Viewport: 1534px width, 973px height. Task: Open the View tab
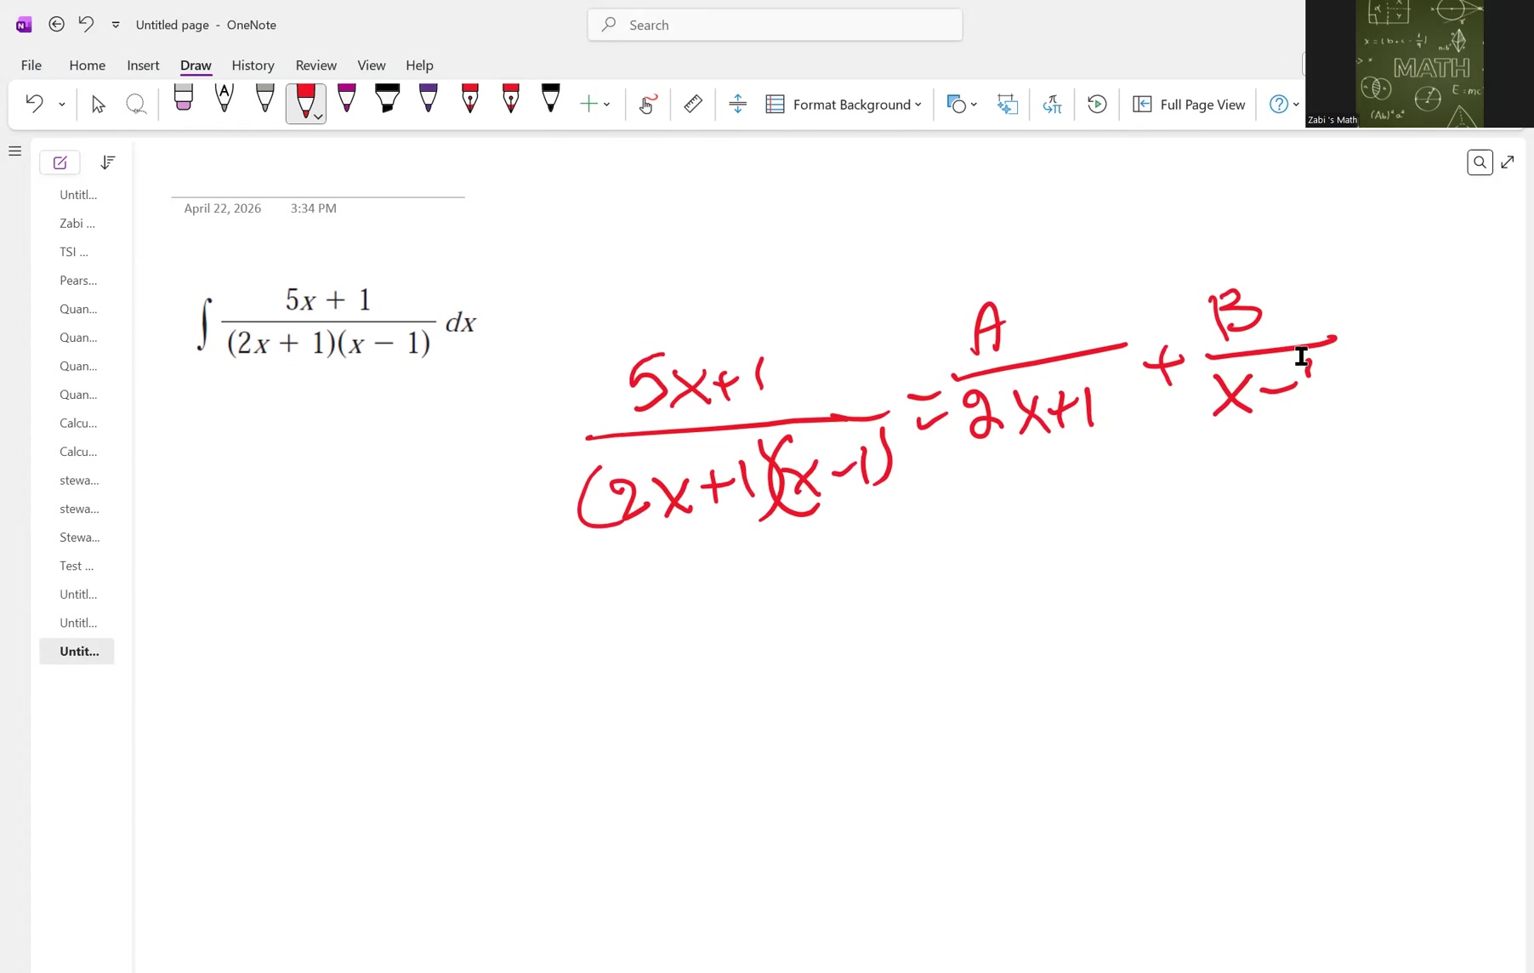pyautogui.click(x=372, y=65)
